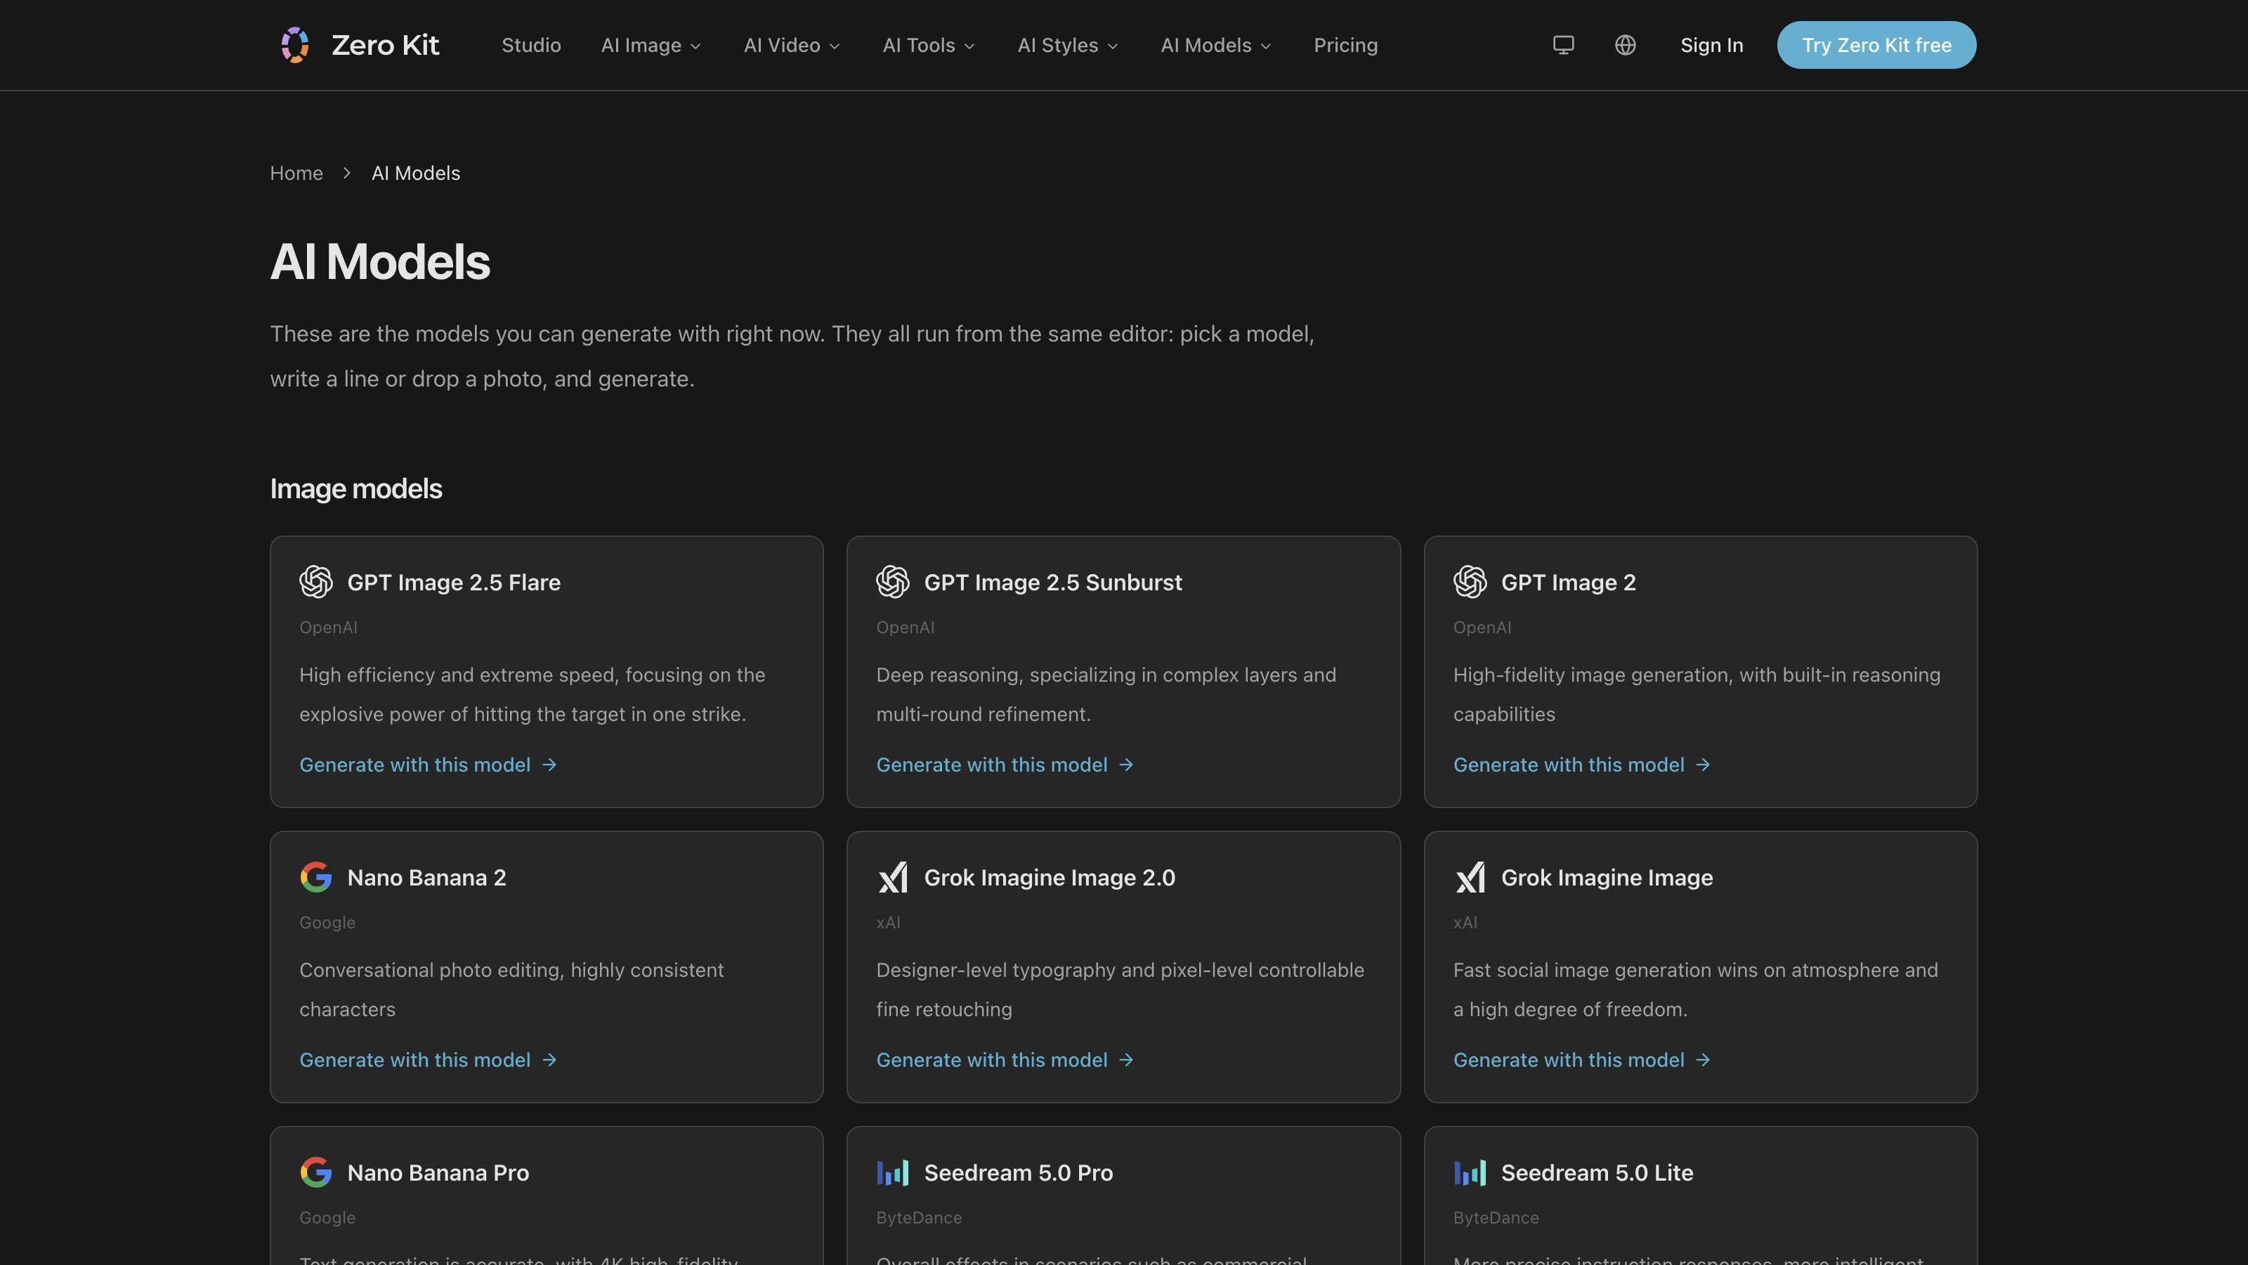This screenshot has width=2248, height=1265.
Task: Click OpenAI icon on GPT Image 2 card
Action: click(x=1470, y=581)
